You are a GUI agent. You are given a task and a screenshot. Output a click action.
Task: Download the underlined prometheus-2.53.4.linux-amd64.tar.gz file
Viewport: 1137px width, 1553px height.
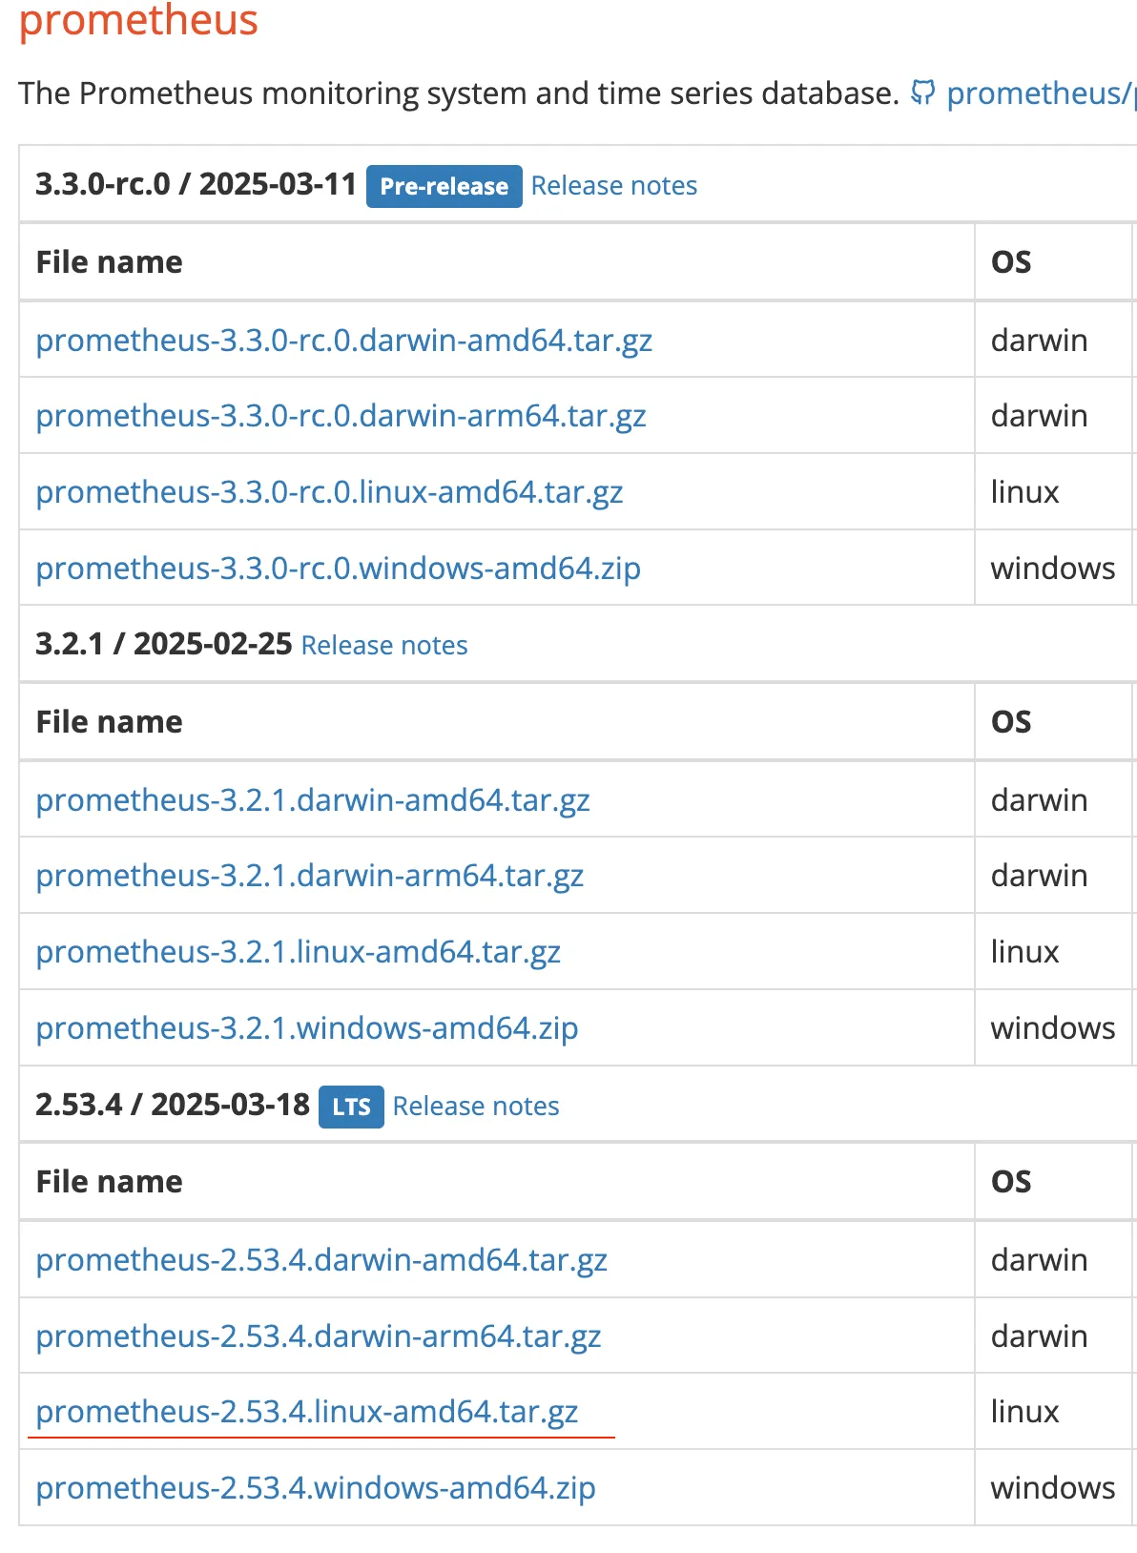tap(307, 1412)
